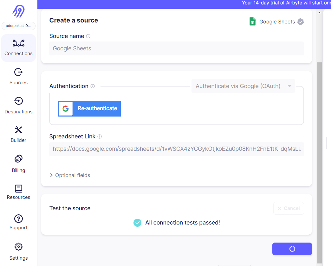Click the certified badge beside Google Sheets
Image resolution: width=331 pixels, height=266 pixels.
click(301, 22)
